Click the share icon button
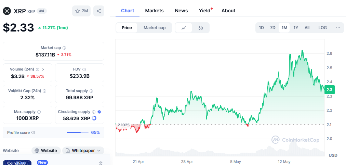Screen dimensions: 346x165 pyautogui.click(x=99, y=11)
